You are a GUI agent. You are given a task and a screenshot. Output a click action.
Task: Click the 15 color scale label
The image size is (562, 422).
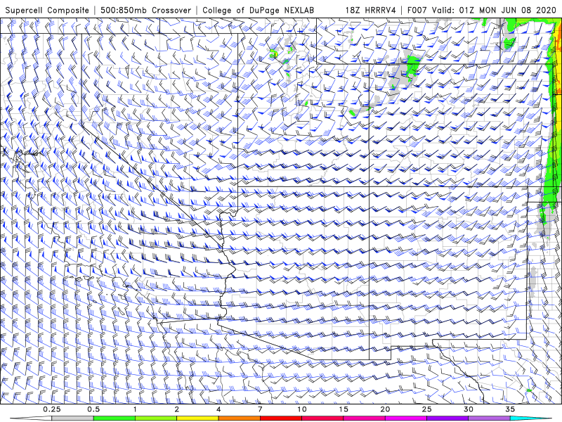coord(344,409)
